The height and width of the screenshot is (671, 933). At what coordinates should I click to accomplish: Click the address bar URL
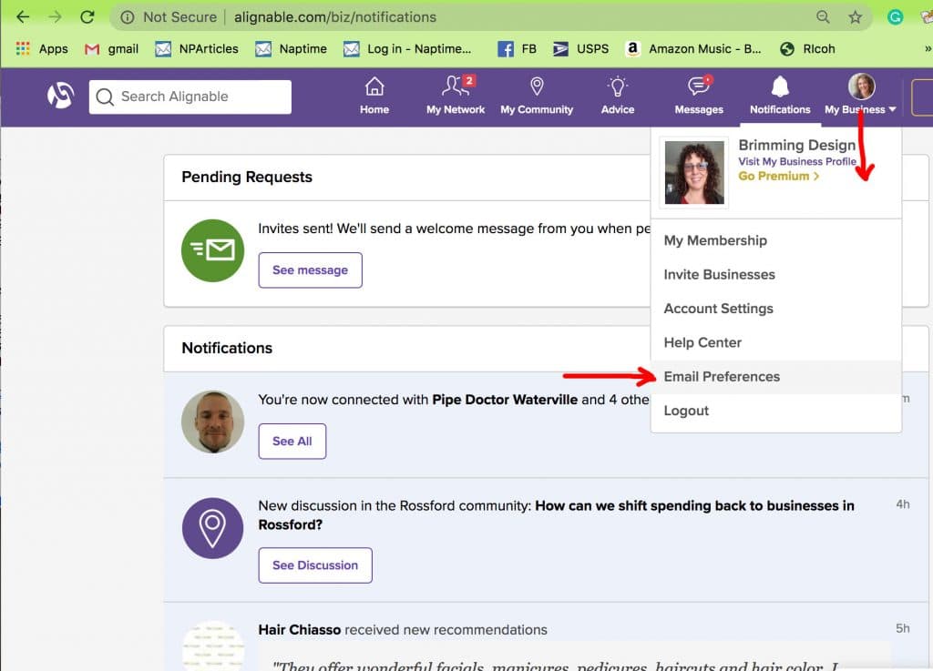point(335,17)
